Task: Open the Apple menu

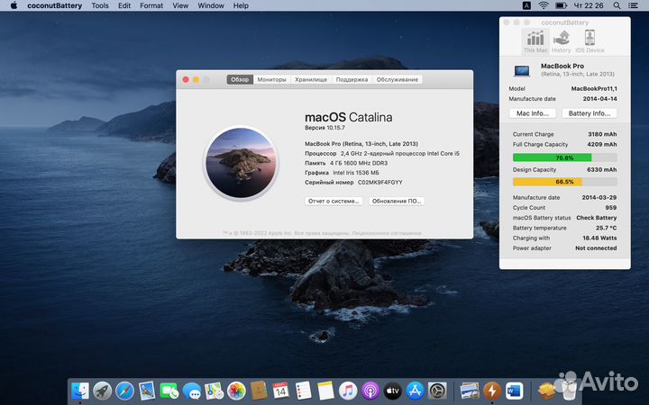Action: (14, 5)
